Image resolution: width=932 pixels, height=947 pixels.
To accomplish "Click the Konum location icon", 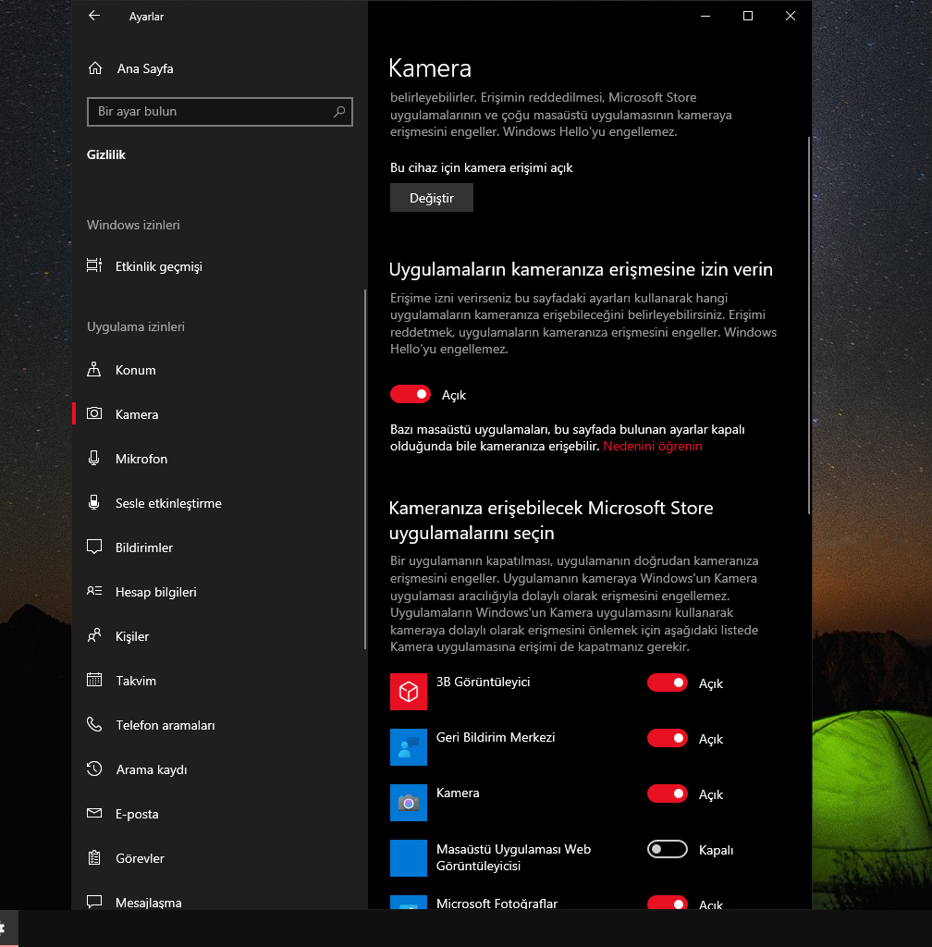I will [x=94, y=370].
